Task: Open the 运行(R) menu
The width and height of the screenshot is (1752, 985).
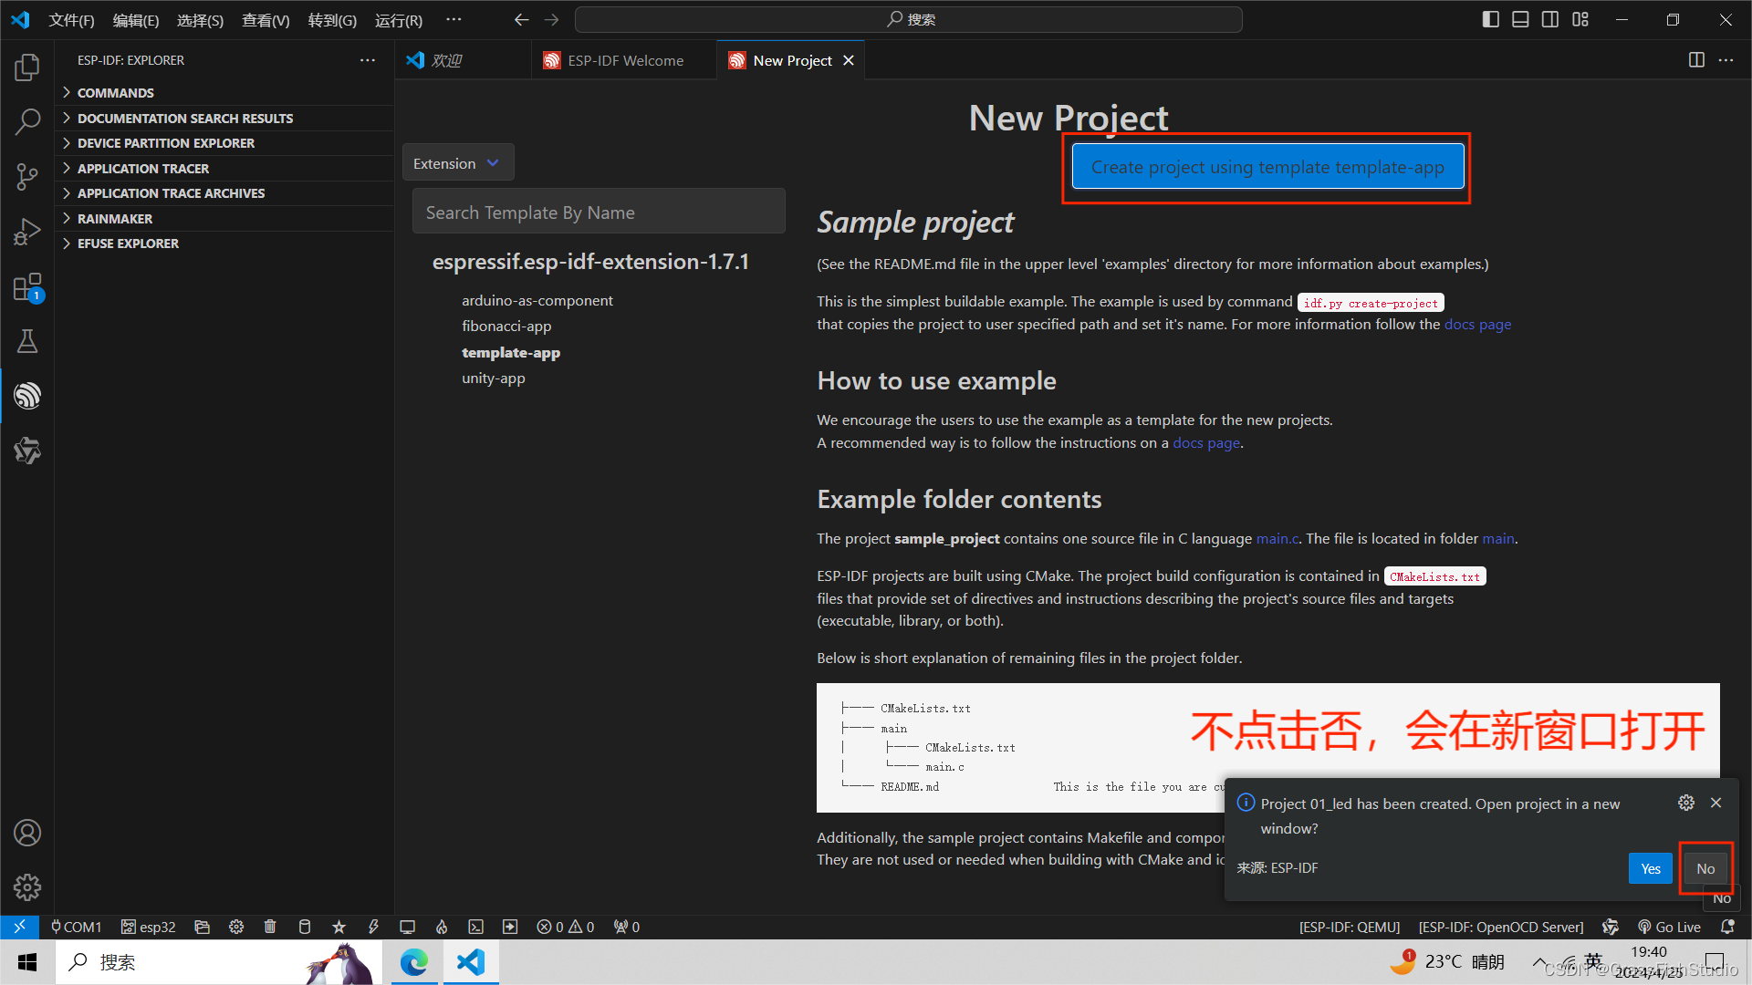Action: [398, 20]
